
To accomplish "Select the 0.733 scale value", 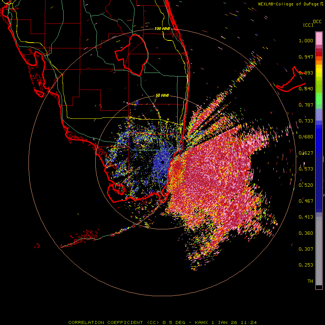I will click(x=306, y=121).
